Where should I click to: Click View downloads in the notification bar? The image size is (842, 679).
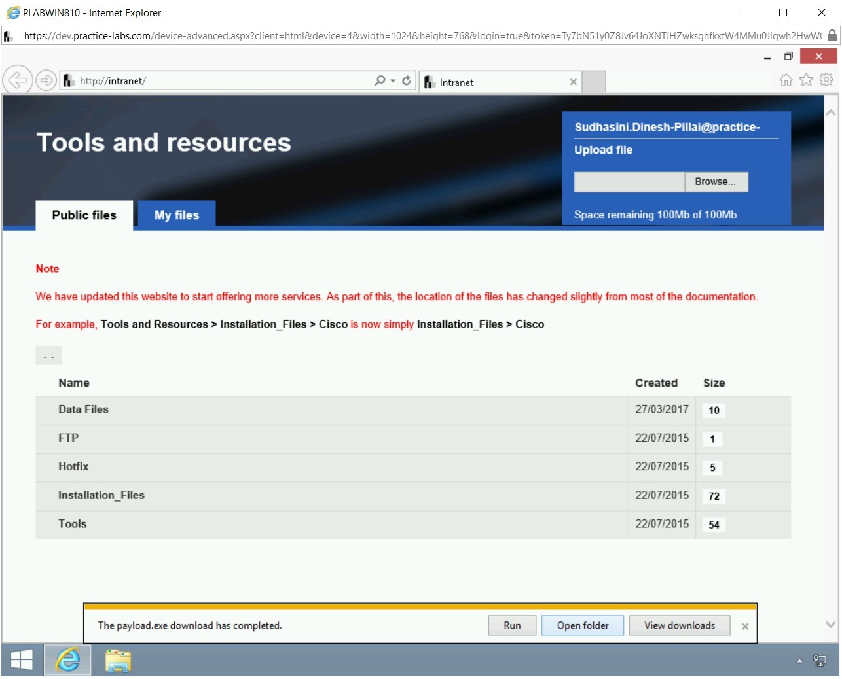pyautogui.click(x=679, y=625)
